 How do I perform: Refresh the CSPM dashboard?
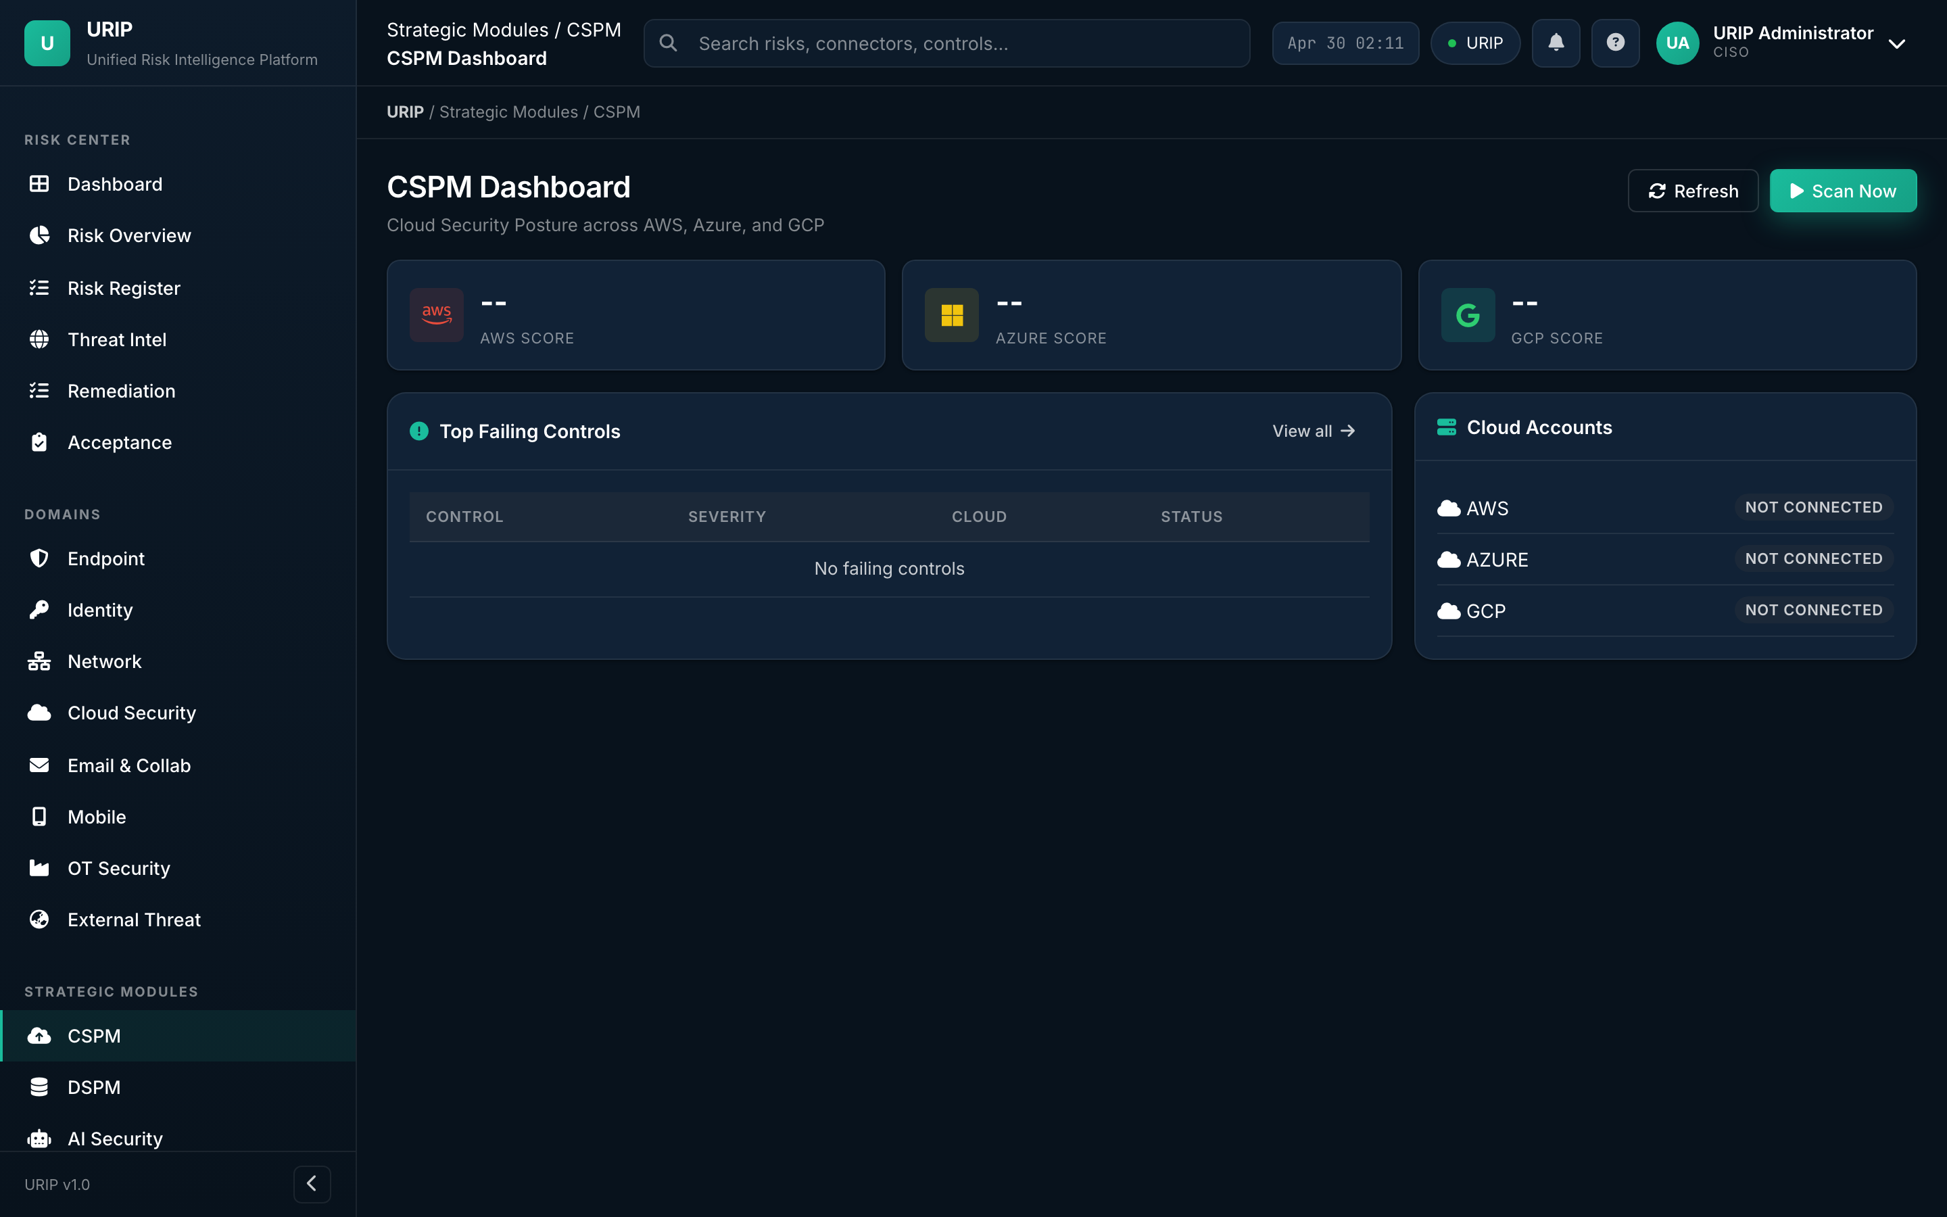coord(1693,191)
